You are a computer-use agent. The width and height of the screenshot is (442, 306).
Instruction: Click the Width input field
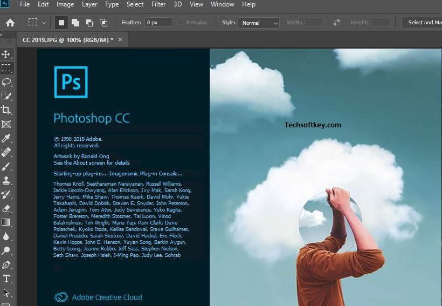314,22
